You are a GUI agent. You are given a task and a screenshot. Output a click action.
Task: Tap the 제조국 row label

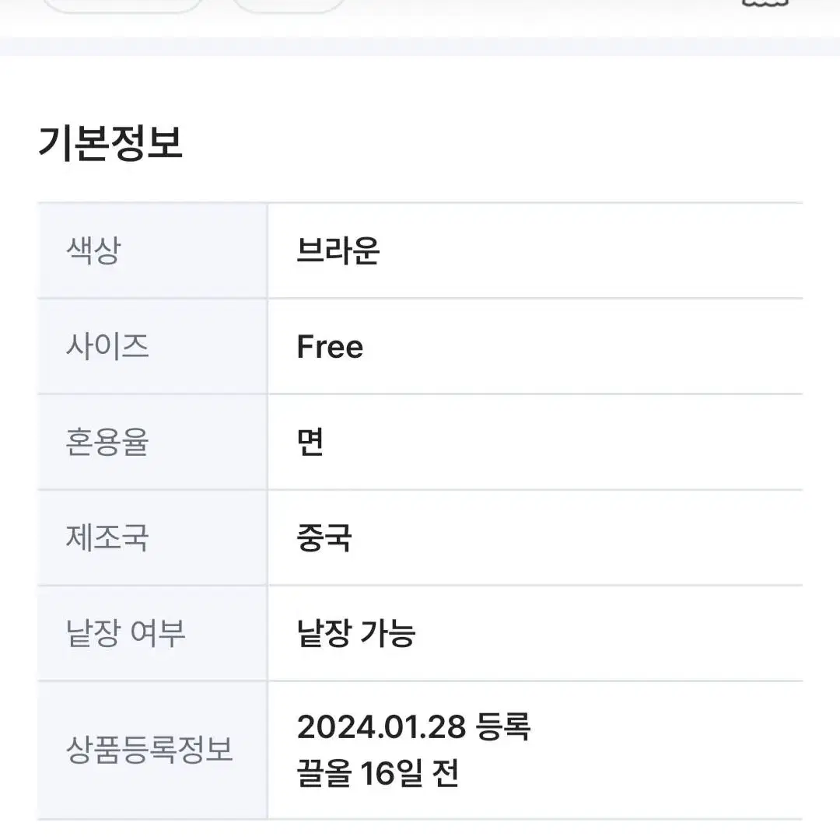tap(107, 537)
